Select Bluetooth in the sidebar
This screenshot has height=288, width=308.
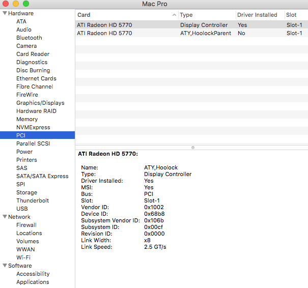[29, 38]
